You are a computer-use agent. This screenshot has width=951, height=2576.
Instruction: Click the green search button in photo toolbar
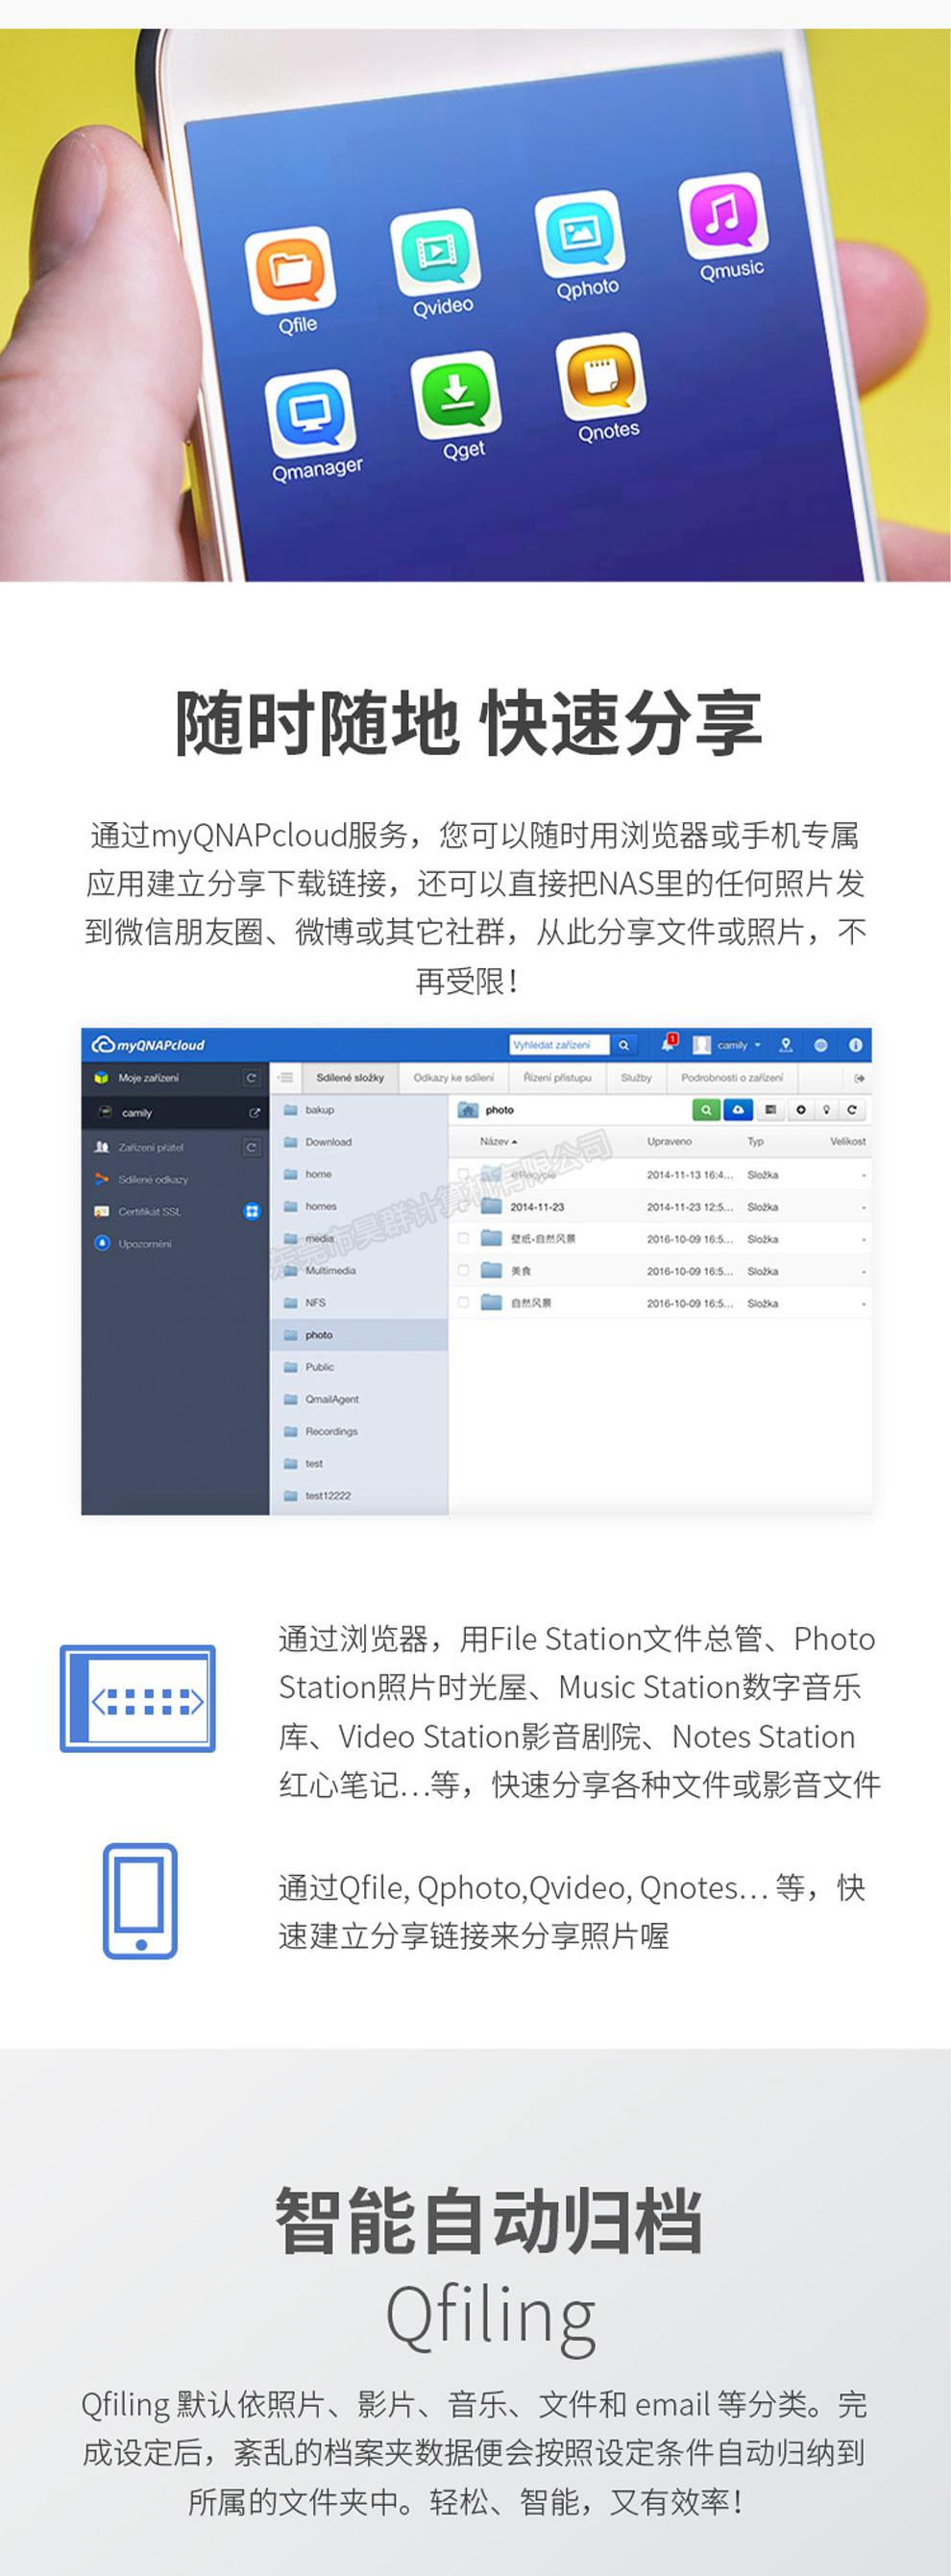pos(706,1110)
